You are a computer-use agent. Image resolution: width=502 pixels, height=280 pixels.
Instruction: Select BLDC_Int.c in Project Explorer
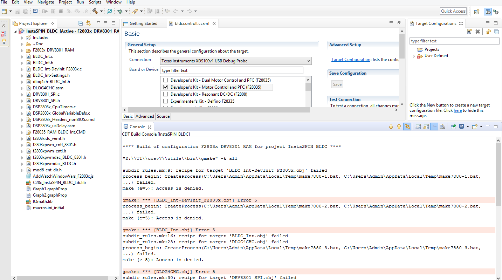(43, 56)
